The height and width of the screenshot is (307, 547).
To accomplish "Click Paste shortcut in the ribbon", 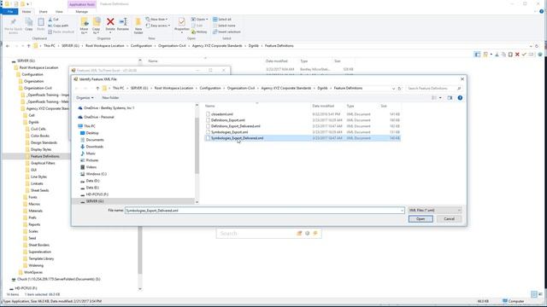I will pyautogui.click(x=61, y=32).
